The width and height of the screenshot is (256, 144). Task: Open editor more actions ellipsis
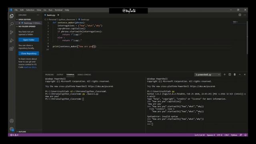(245, 15)
